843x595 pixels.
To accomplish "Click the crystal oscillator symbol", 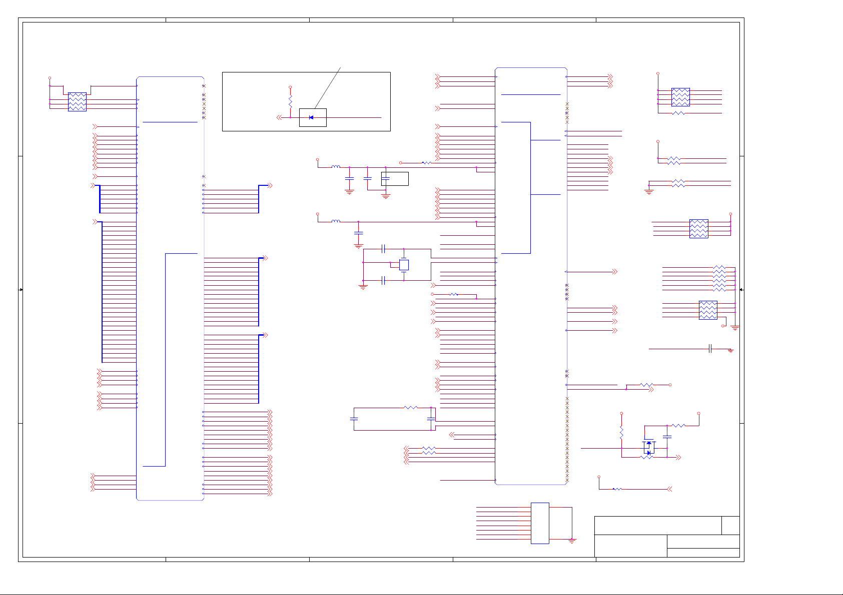I will click(x=404, y=265).
